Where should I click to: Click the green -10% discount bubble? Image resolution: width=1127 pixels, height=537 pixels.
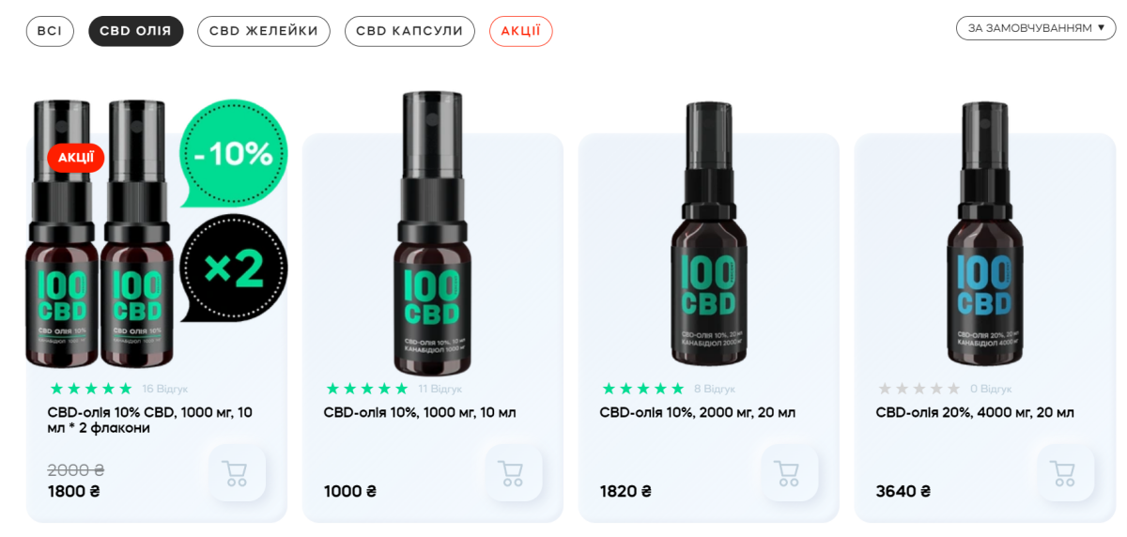(233, 153)
